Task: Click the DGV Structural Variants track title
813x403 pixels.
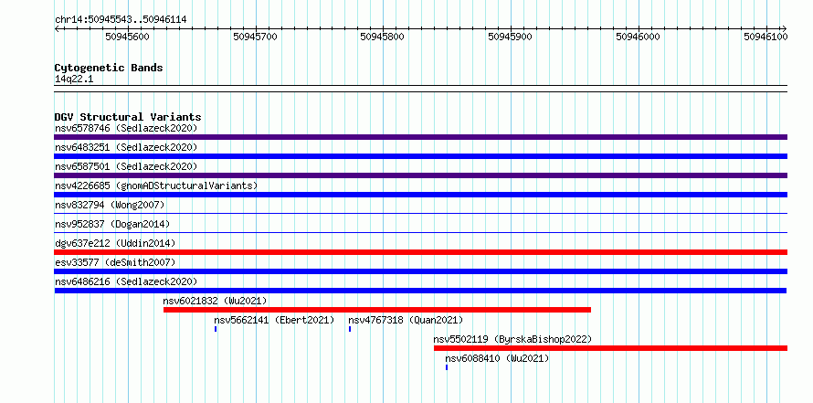Action: 128,117
